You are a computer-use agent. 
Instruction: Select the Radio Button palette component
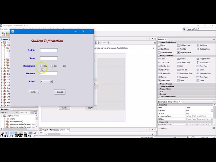pos(184,62)
